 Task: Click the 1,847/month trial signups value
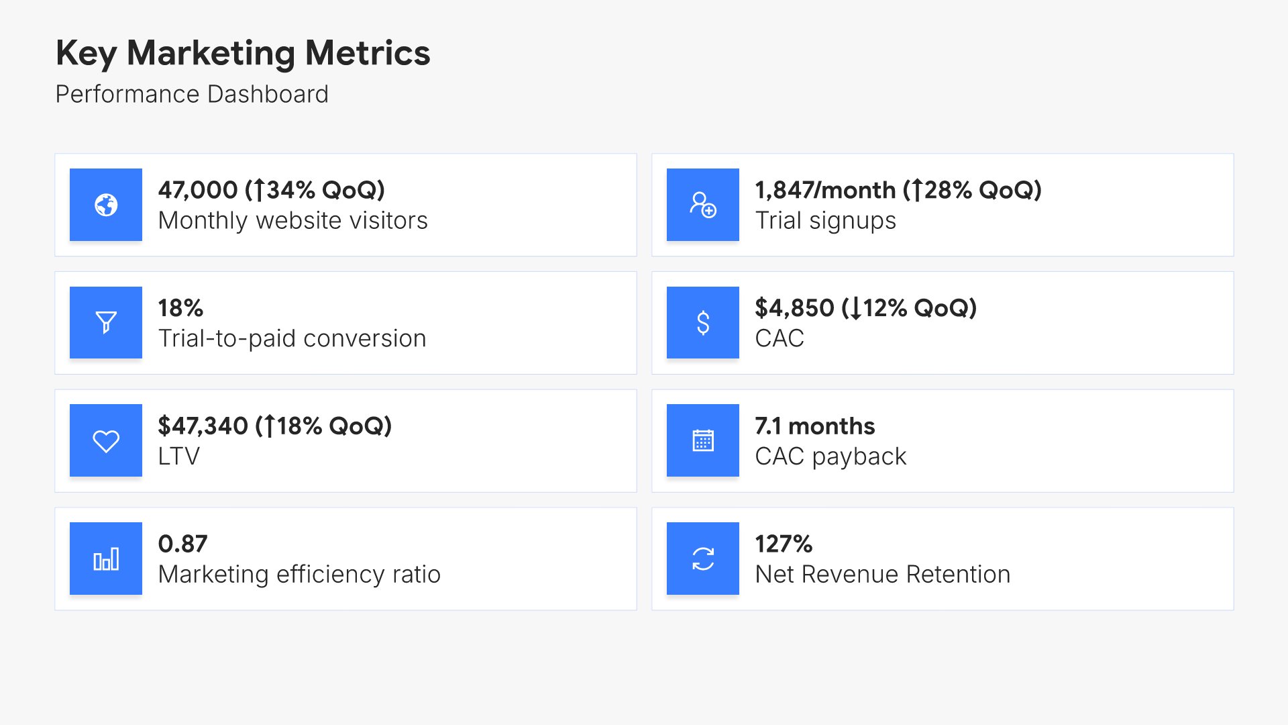pos(898,190)
